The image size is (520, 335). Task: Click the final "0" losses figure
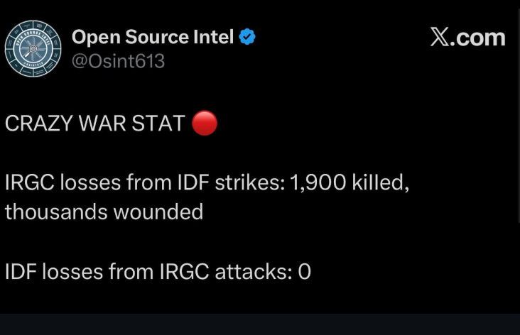[304, 271]
